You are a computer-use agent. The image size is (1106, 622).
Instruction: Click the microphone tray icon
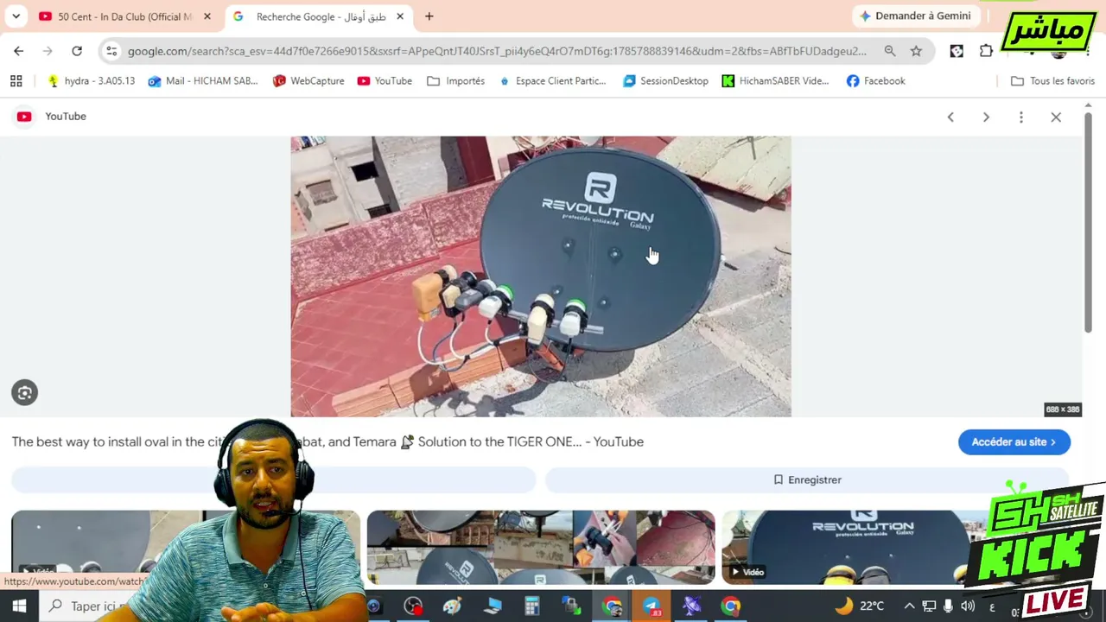point(948,606)
